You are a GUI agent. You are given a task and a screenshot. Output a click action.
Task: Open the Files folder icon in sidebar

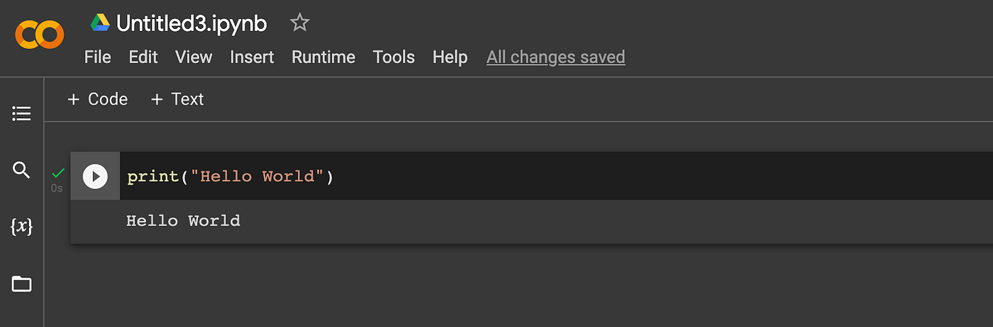click(22, 284)
